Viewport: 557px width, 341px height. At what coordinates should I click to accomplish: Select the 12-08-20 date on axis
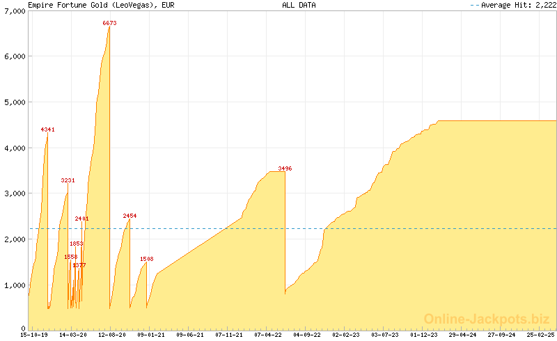(x=111, y=335)
